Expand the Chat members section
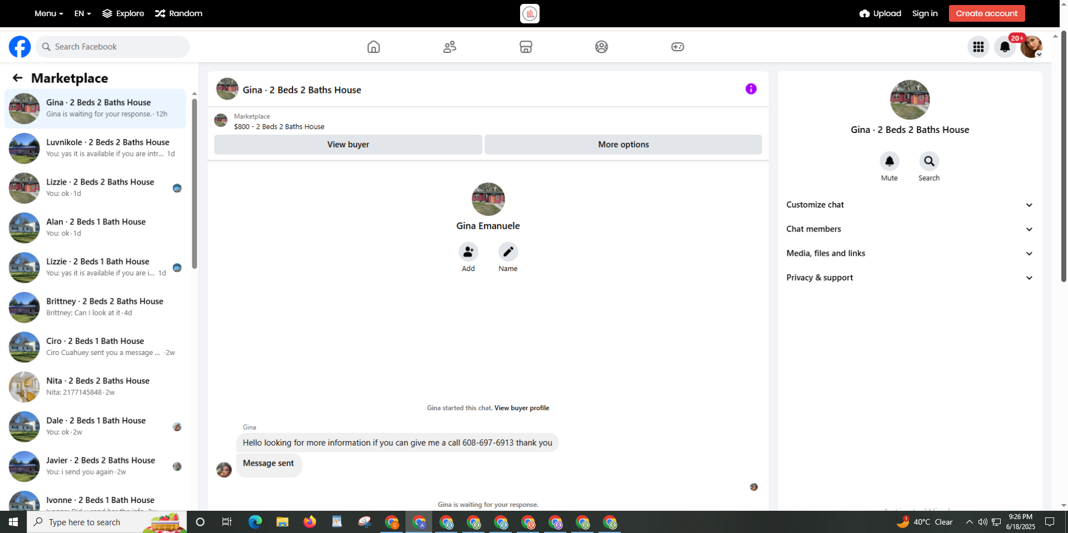 point(909,229)
